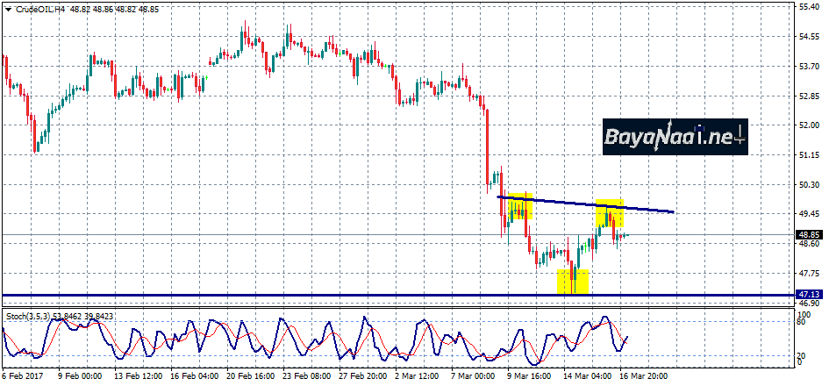This screenshot has height=386, width=829.
Task: Click the left yellow highlight under trendline
Action: 519,207
